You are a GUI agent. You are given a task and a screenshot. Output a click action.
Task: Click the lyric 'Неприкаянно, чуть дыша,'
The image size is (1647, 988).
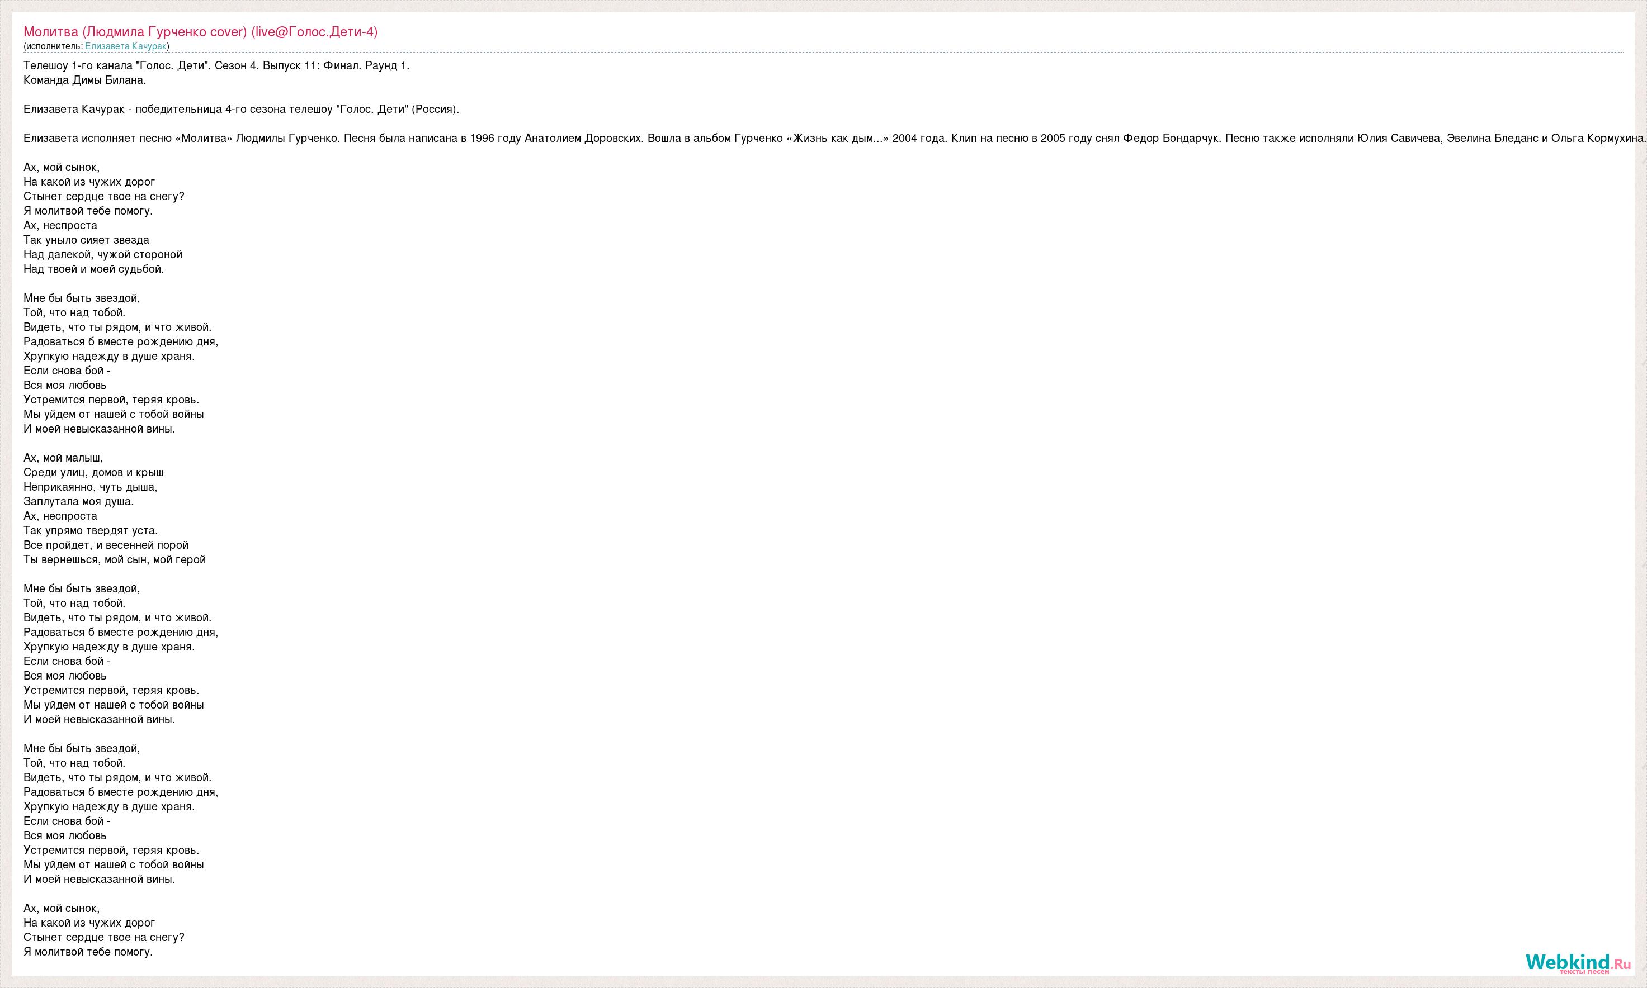point(90,487)
